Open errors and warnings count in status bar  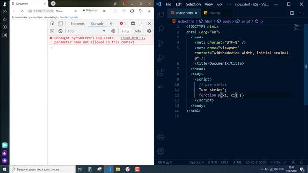point(166,162)
